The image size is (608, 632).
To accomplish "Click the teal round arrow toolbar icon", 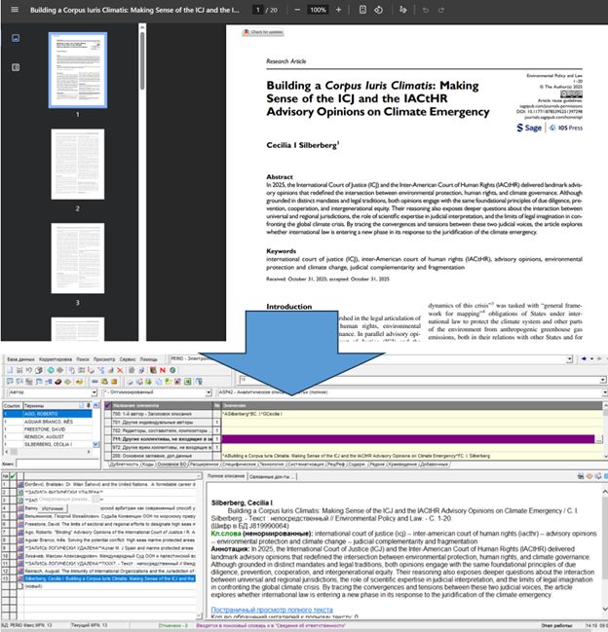I will [x=51, y=370].
